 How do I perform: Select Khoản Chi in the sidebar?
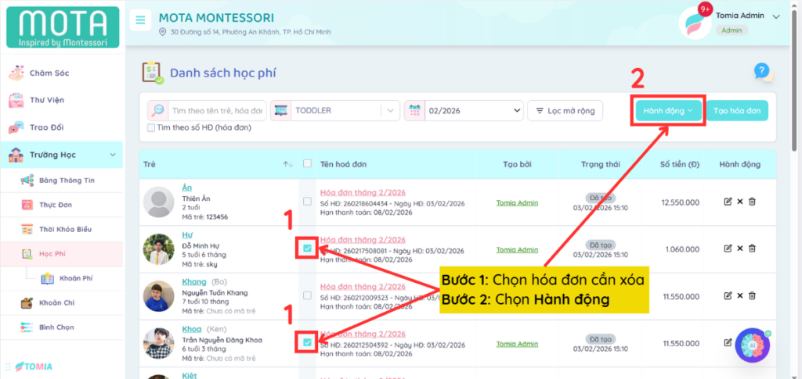click(x=56, y=302)
